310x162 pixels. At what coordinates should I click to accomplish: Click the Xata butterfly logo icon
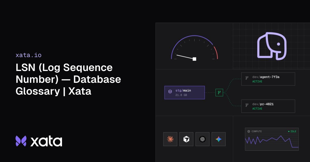21,141
